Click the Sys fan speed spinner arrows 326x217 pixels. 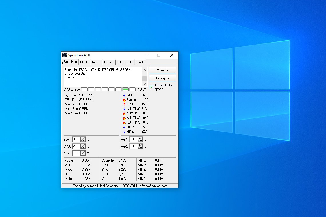click(83, 139)
